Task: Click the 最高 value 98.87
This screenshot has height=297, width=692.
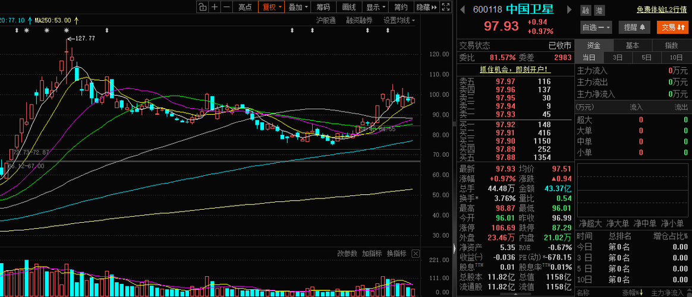Action: (505, 208)
